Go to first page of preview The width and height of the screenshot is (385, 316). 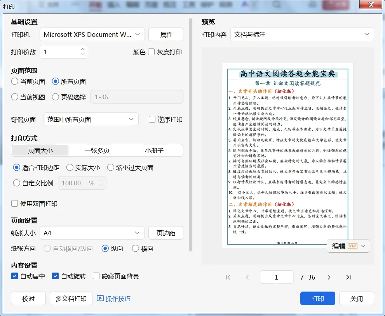(228, 277)
